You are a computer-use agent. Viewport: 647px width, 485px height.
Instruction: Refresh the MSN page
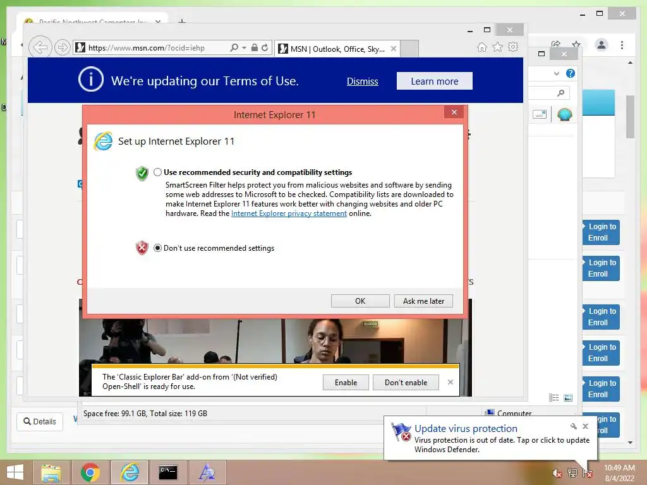point(265,47)
